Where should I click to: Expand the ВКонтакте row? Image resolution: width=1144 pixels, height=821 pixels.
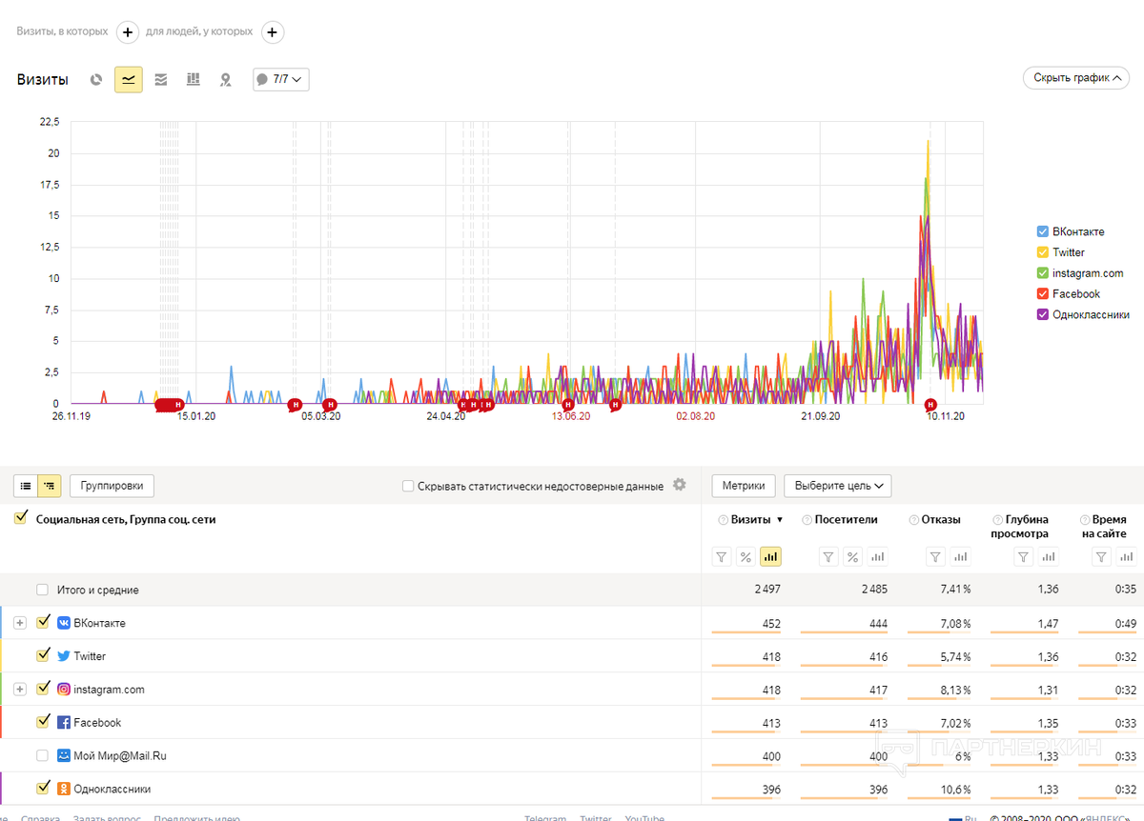pyautogui.click(x=19, y=623)
